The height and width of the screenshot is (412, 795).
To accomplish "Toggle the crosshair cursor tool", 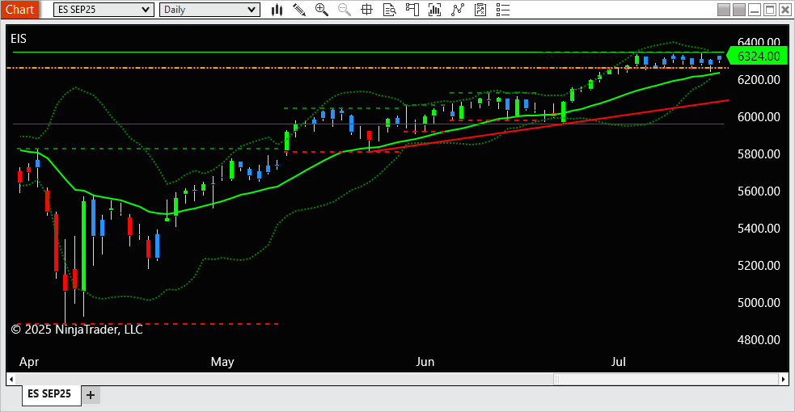I will (366, 10).
